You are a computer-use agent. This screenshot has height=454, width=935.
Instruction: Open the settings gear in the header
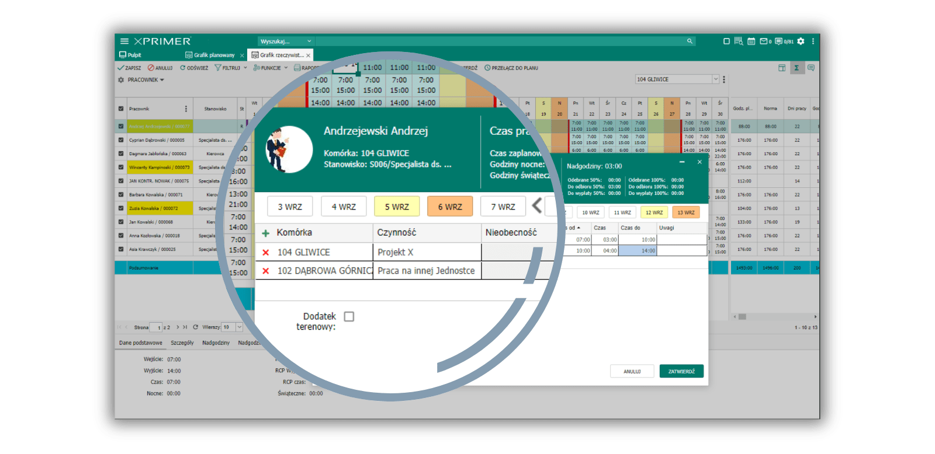(801, 41)
